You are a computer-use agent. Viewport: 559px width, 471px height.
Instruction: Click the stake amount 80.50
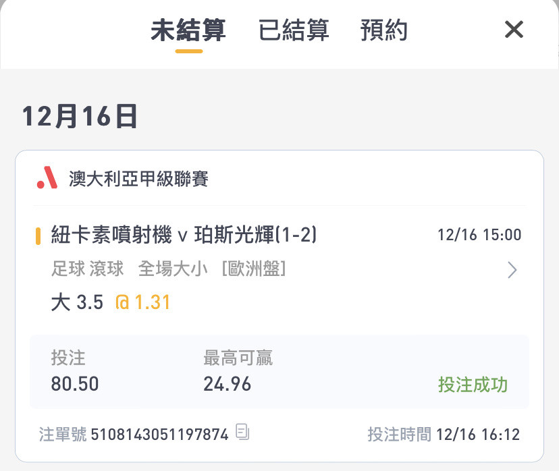pyautogui.click(x=75, y=384)
